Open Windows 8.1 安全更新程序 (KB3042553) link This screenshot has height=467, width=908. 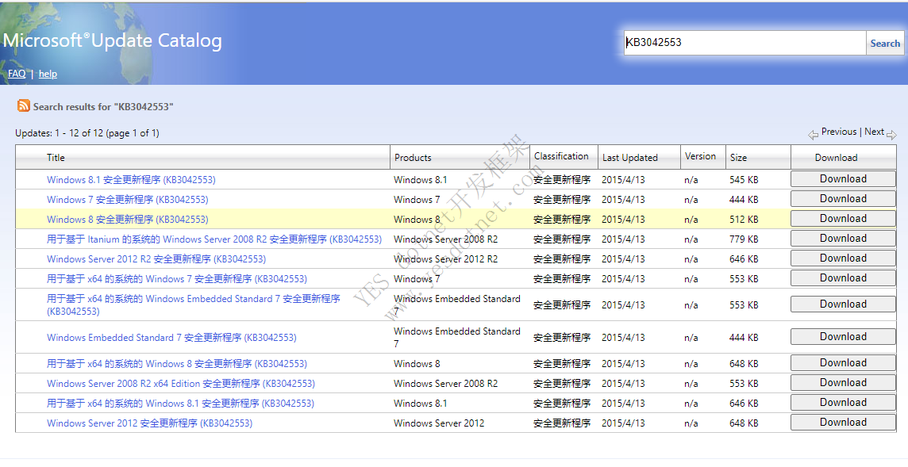pyautogui.click(x=131, y=180)
